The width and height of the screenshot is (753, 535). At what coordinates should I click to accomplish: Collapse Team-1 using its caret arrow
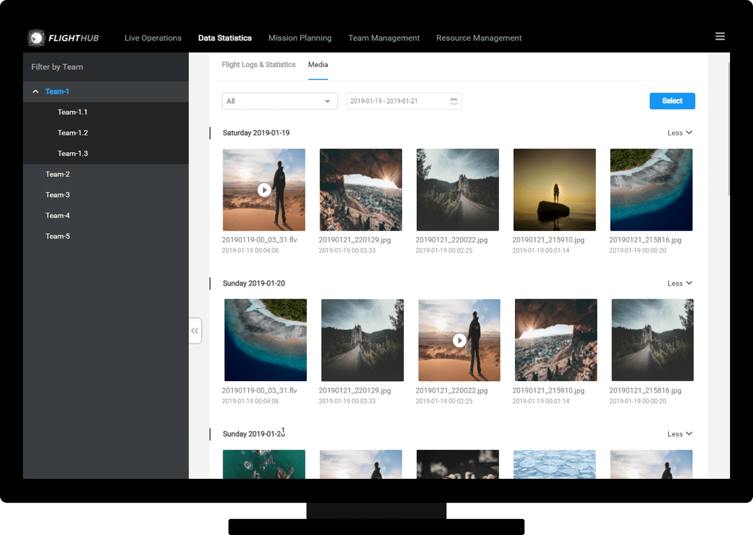[x=36, y=92]
